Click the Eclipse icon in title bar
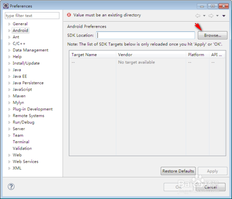Image resolution: width=232 pixels, height=199 pixels. [x=6, y=6]
